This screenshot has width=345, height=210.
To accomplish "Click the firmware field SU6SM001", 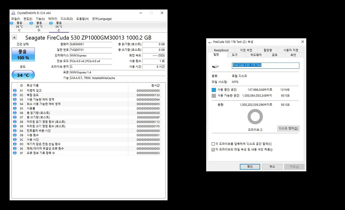I will tap(91, 44).
